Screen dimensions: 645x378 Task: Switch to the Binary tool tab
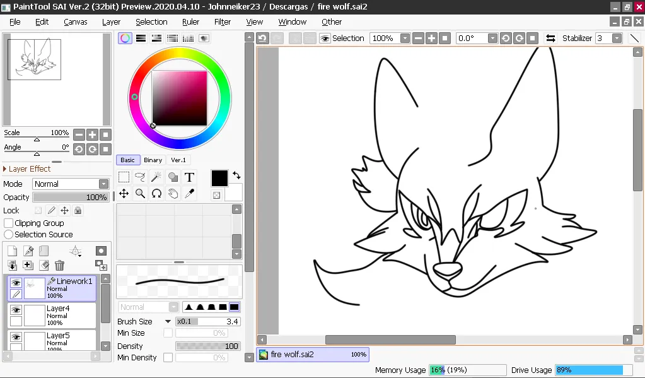coord(153,160)
